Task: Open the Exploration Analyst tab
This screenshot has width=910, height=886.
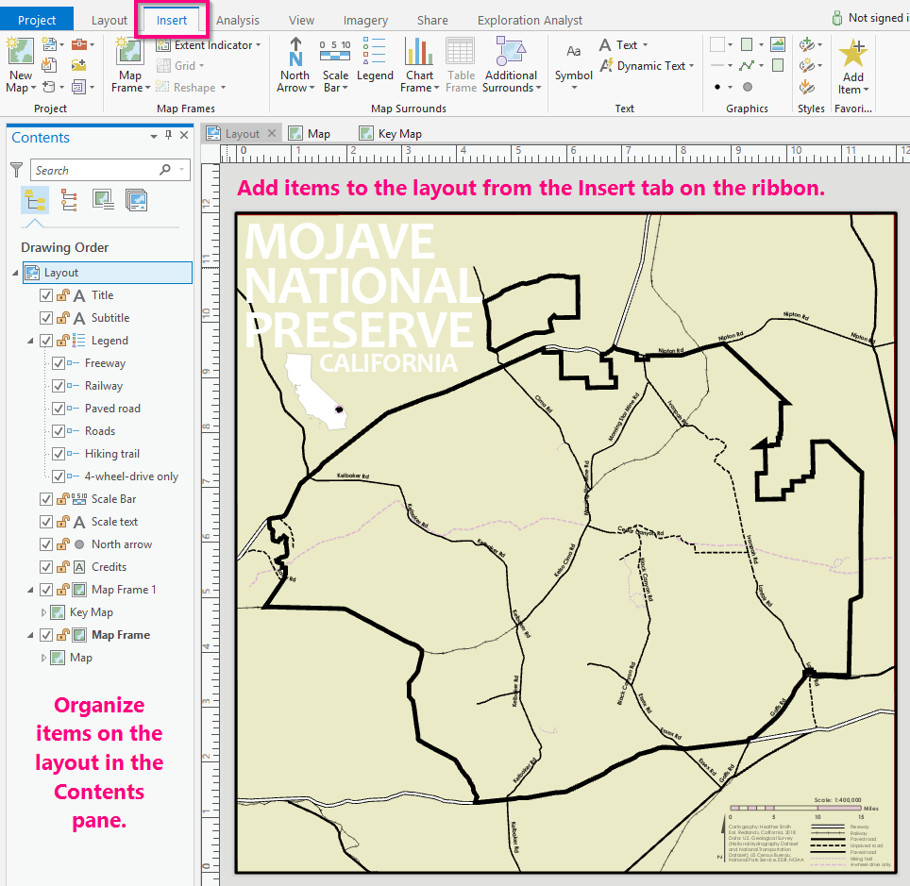Action: (530, 20)
